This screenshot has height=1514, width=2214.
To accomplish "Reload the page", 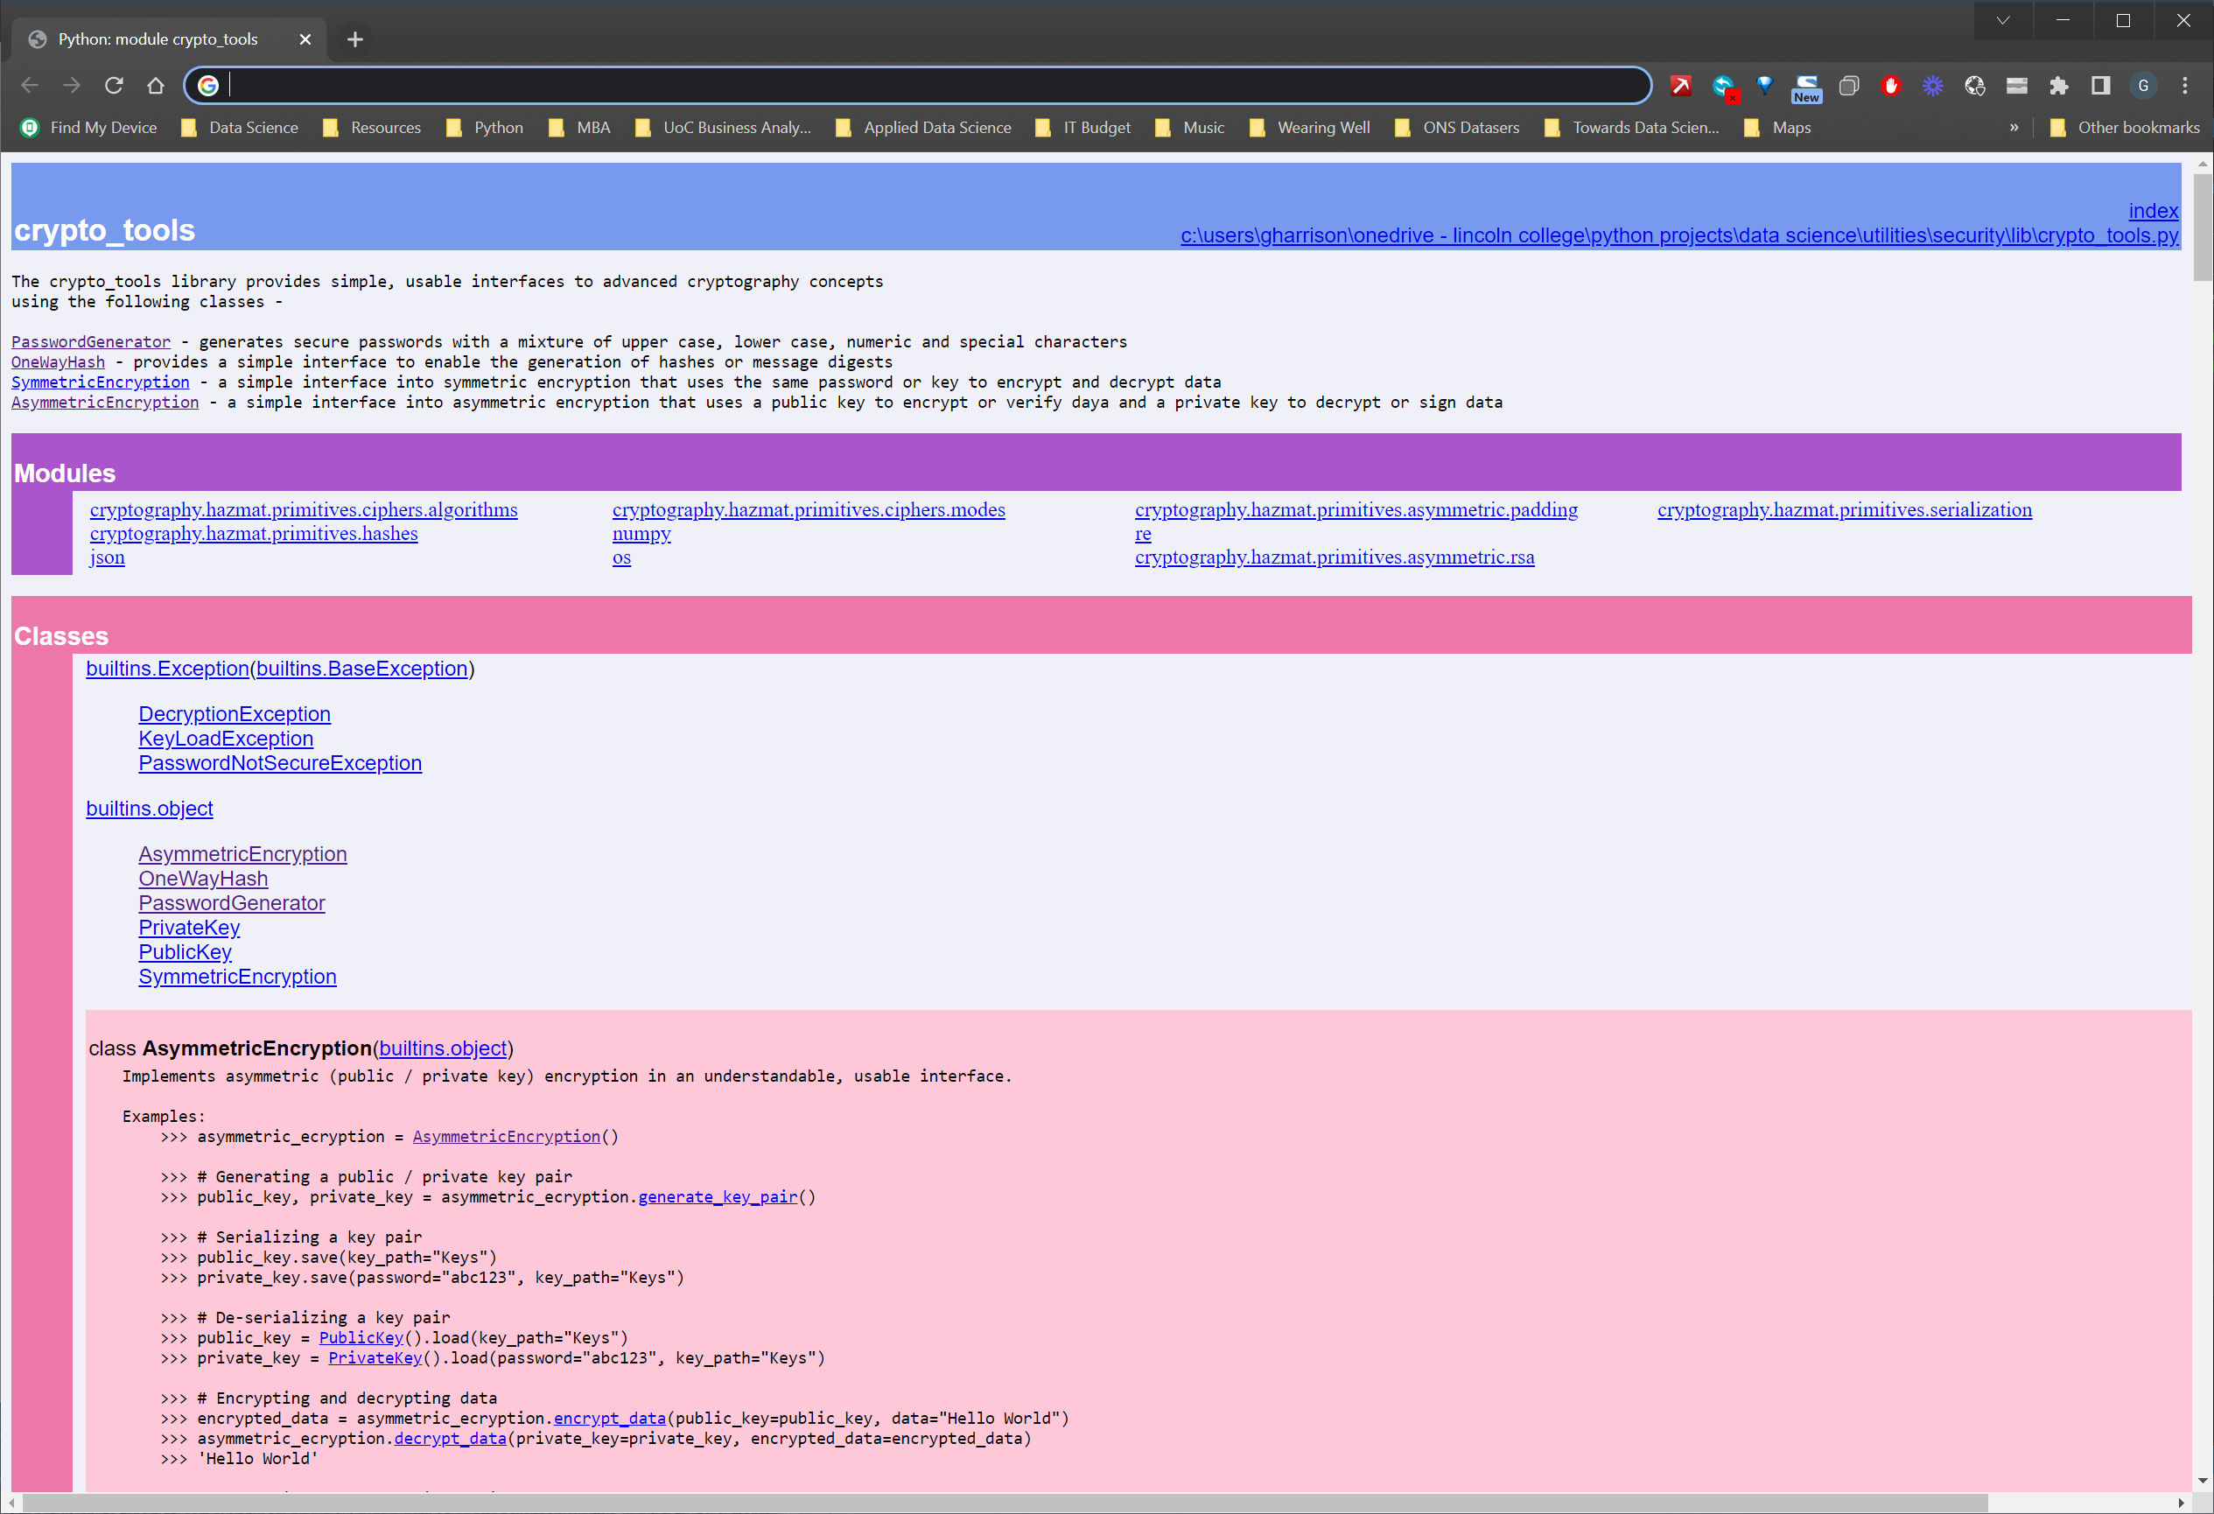I will 114,86.
